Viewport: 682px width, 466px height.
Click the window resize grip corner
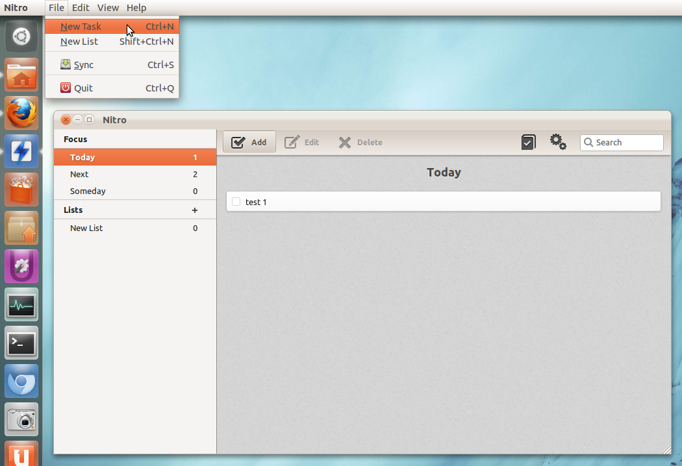coord(666,450)
